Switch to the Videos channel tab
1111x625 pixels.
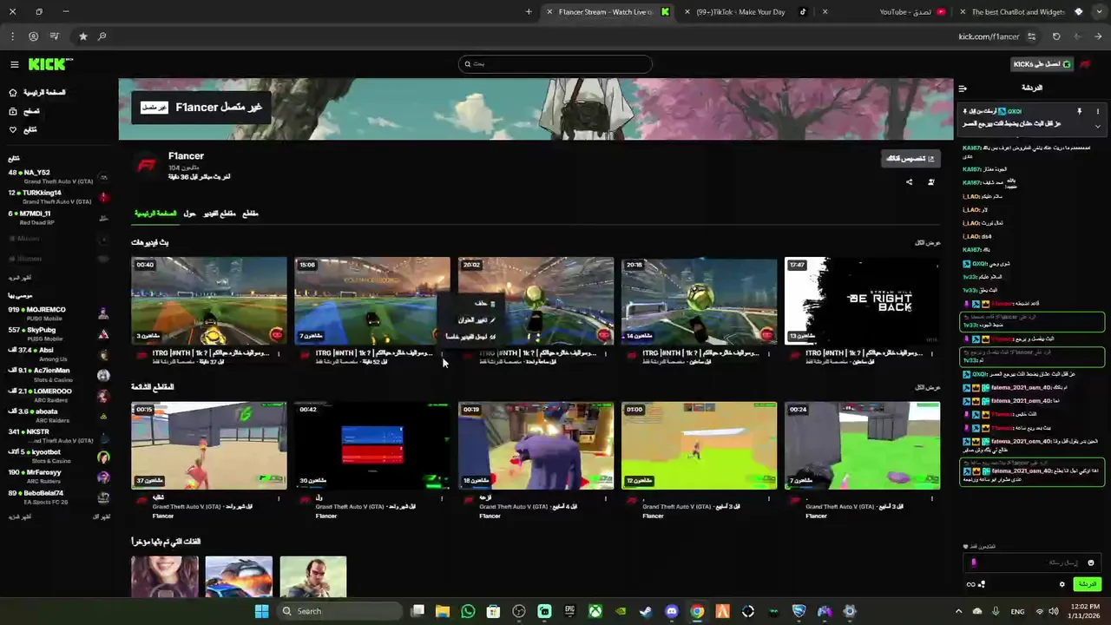[220, 214]
